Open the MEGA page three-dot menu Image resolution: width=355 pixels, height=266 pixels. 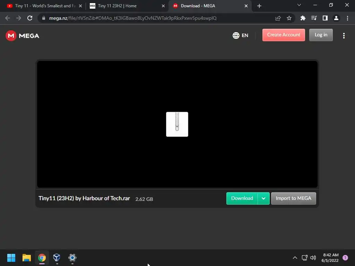click(x=344, y=36)
